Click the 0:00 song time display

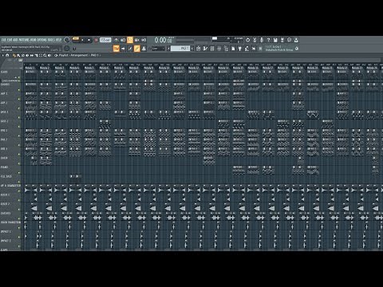coord(164,40)
